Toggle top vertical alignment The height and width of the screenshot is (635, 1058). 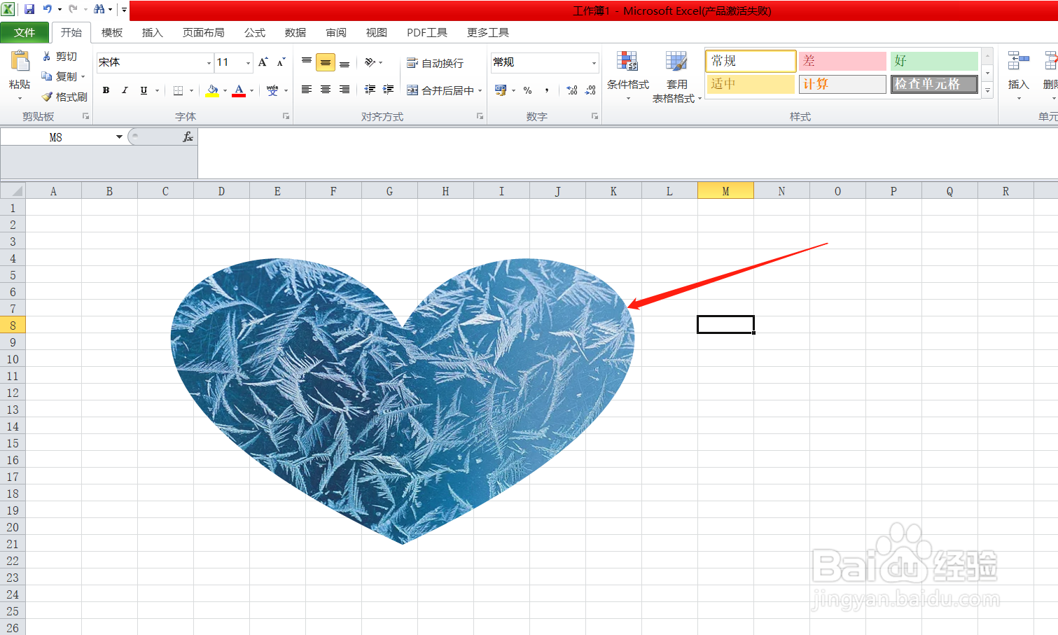(x=307, y=62)
